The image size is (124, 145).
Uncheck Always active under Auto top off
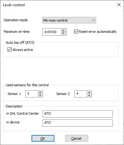point(9,50)
